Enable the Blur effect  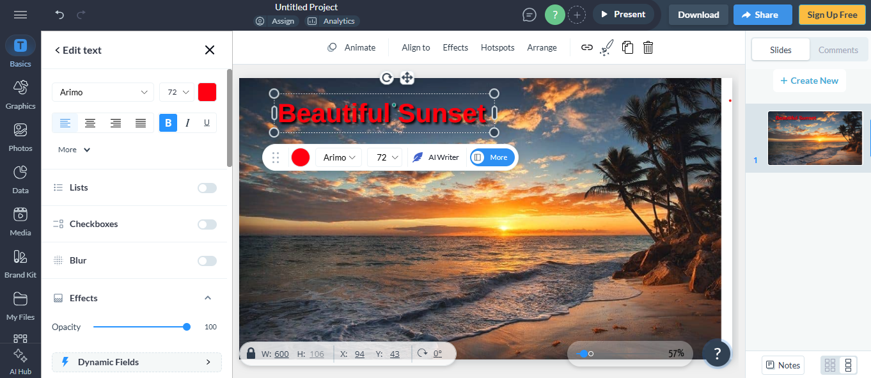pyautogui.click(x=207, y=260)
